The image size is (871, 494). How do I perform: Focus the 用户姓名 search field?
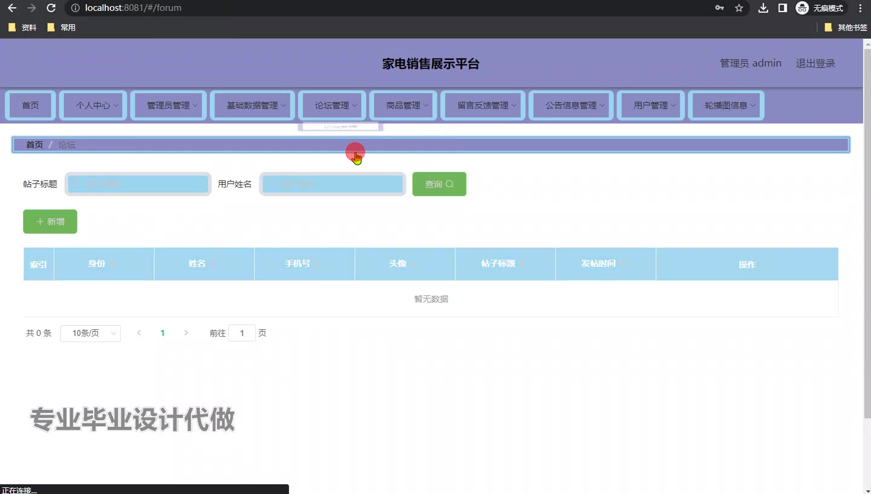[x=333, y=184]
